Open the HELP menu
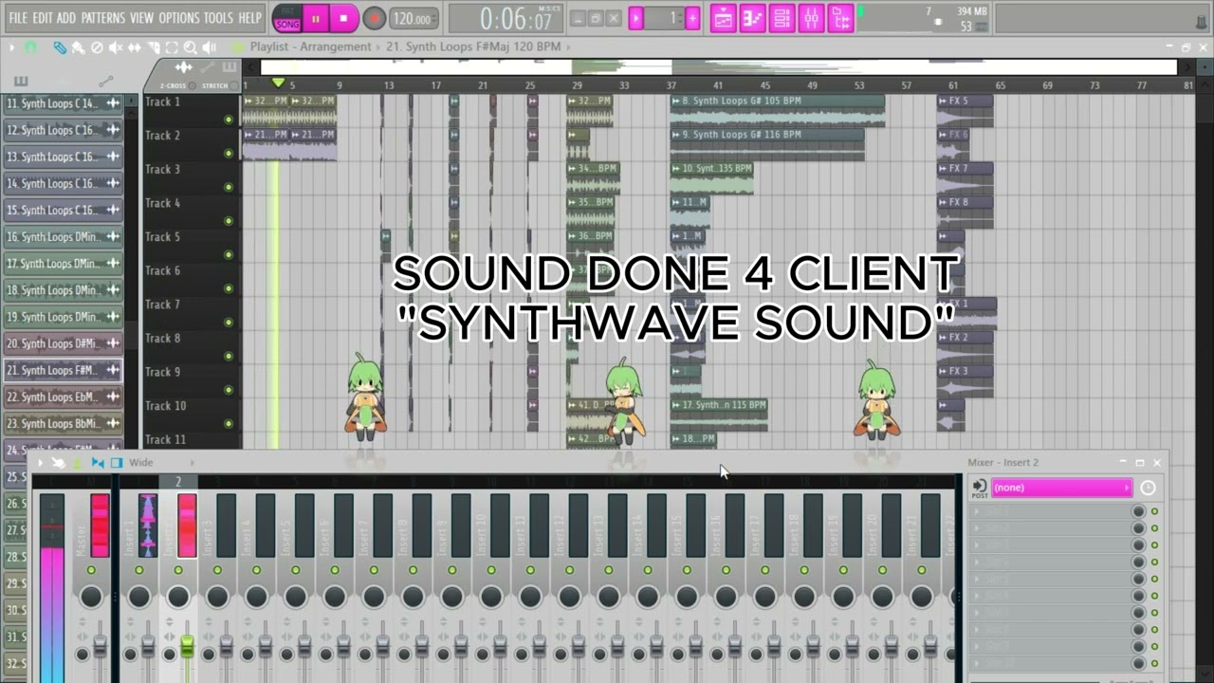Image resolution: width=1214 pixels, height=683 pixels. [x=249, y=18]
